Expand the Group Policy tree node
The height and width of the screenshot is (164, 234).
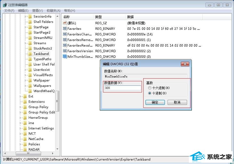21,107
